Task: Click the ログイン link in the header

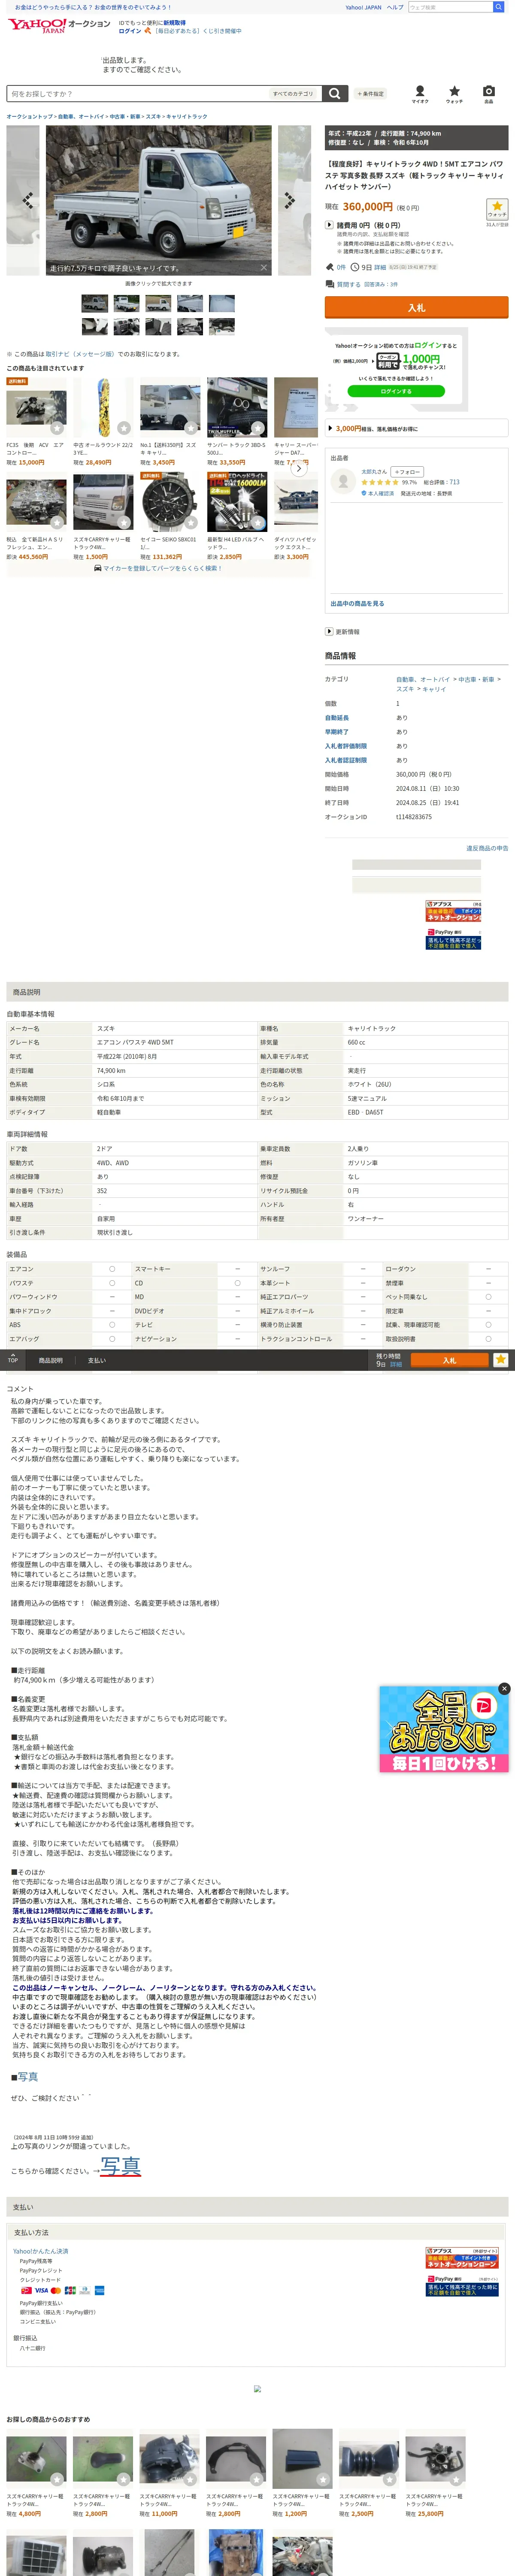Action: click(130, 31)
